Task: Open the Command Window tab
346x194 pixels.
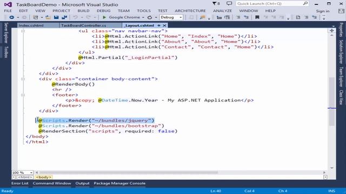Action: tap(52, 183)
